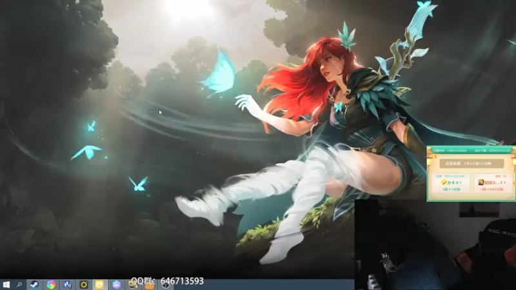The height and width of the screenshot is (290, 516).
Task: Open the Windows Start menu
Action: (x=6, y=285)
